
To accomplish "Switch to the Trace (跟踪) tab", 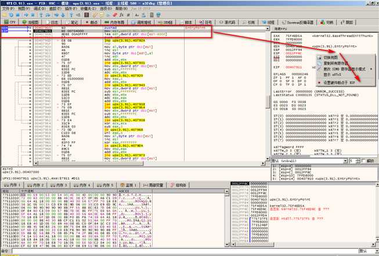I will 346,22.
